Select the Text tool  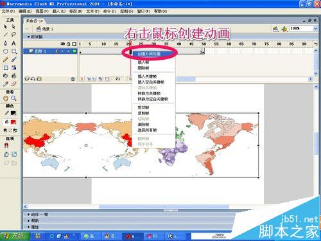pyautogui.click(x=13, y=43)
